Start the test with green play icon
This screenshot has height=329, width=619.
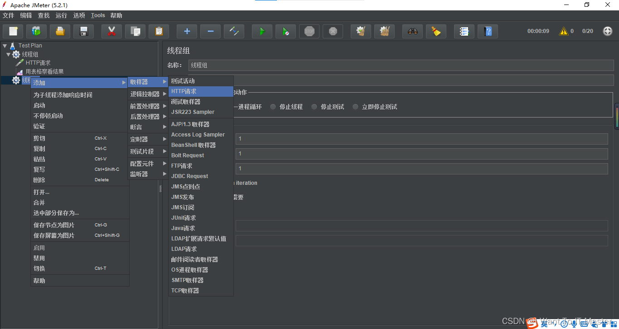click(262, 31)
